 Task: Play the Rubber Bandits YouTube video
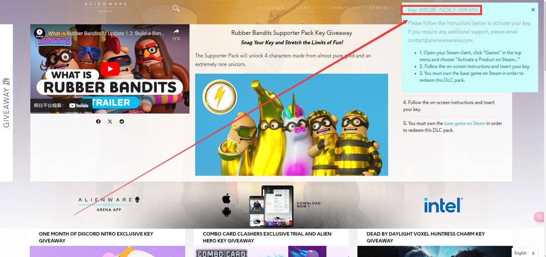(x=110, y=69)
